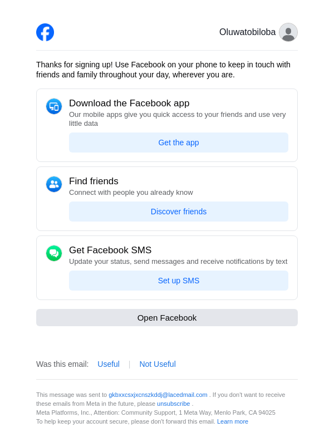Mark this email as Useful
The height and width of the screenshot is (447, 334).
coord(109,364)
